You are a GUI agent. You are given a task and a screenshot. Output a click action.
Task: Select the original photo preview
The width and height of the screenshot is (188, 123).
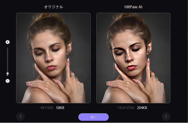(54, 58)
